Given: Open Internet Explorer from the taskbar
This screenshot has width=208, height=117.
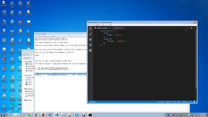Looking at the screenshot, I should pyautogui.click(x=9, y=115).
